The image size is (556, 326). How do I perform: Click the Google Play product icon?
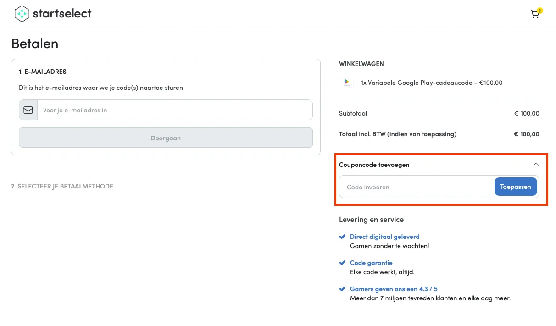(x=346, y=83)
